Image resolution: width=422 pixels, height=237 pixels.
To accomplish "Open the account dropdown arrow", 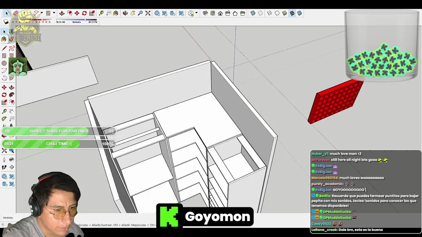I will pyautogui.click(x=196, y=13).
